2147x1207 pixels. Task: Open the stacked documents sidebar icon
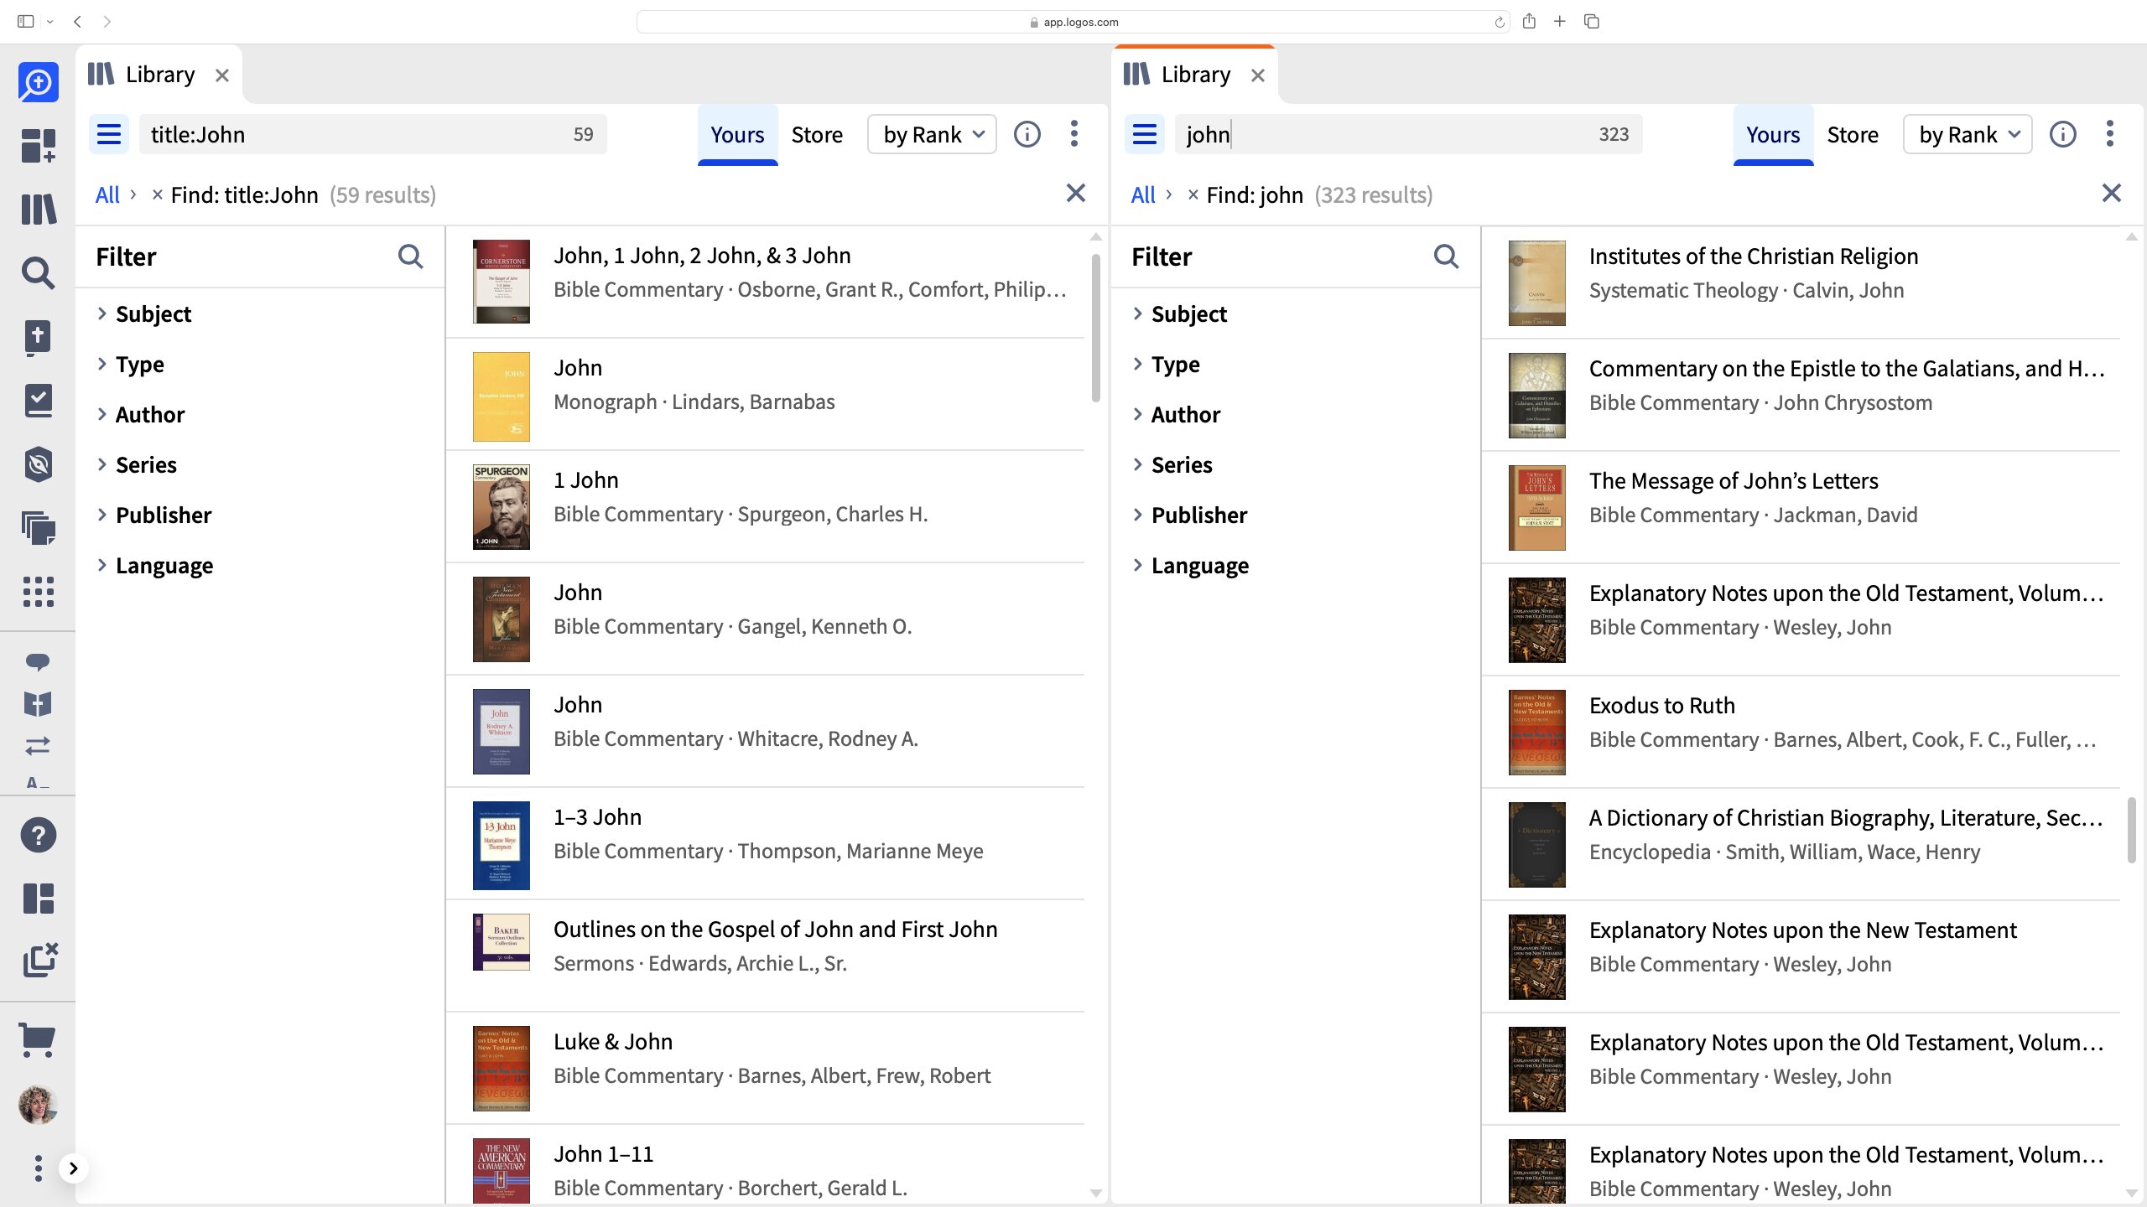(39, 528)
